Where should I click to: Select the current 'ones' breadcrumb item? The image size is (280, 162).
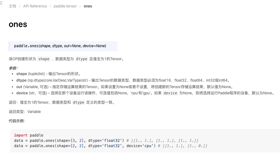click(x=88, y=6)
